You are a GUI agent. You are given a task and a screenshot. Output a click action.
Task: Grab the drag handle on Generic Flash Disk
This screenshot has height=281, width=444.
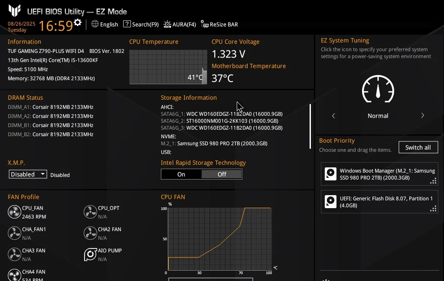[x=433, y=209]
